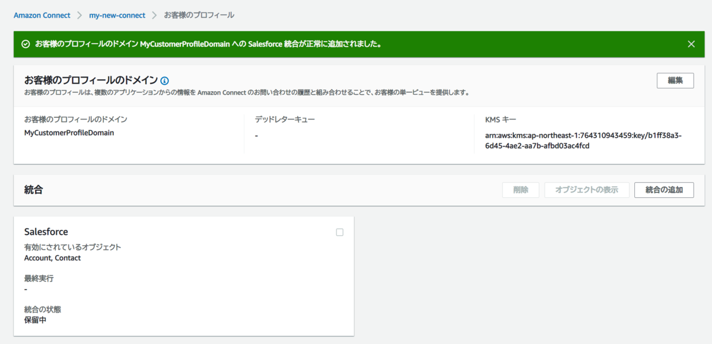Click the デッドレターキュー dash value

pyautogui.click(x=256, y=134)
